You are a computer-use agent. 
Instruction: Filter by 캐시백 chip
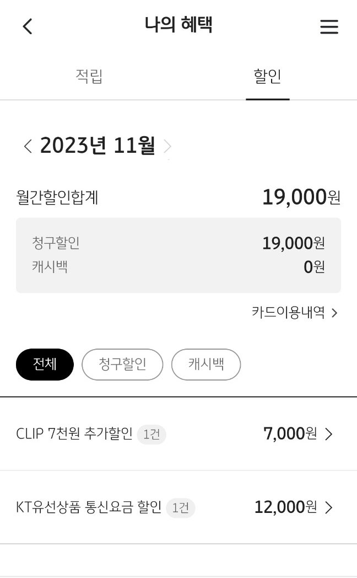206,365
